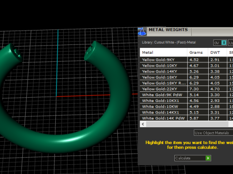
Task: Click the 2.88 DWT value
Action: [215, 106]
